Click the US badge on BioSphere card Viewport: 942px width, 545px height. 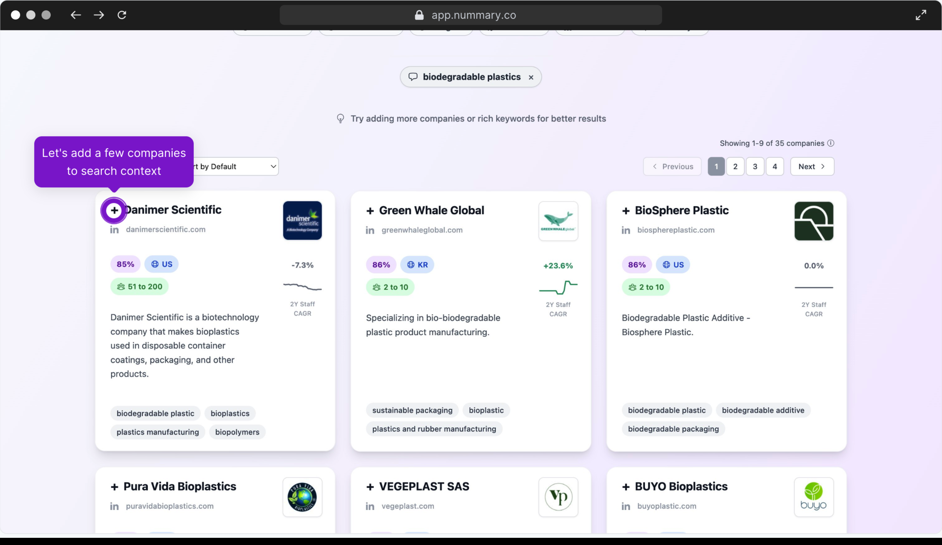click(x=673, y=265)
